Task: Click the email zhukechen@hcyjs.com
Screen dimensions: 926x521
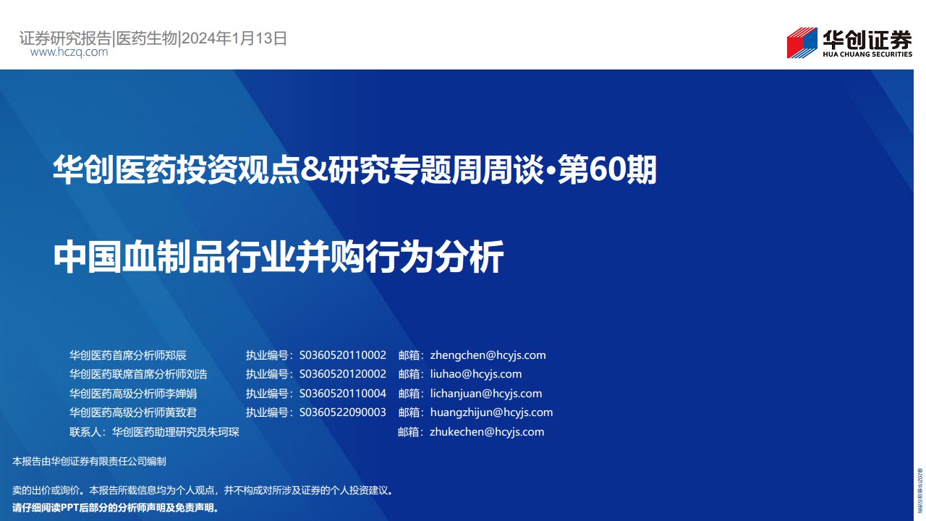Action: pyautogui.click(x=487, y=432)
